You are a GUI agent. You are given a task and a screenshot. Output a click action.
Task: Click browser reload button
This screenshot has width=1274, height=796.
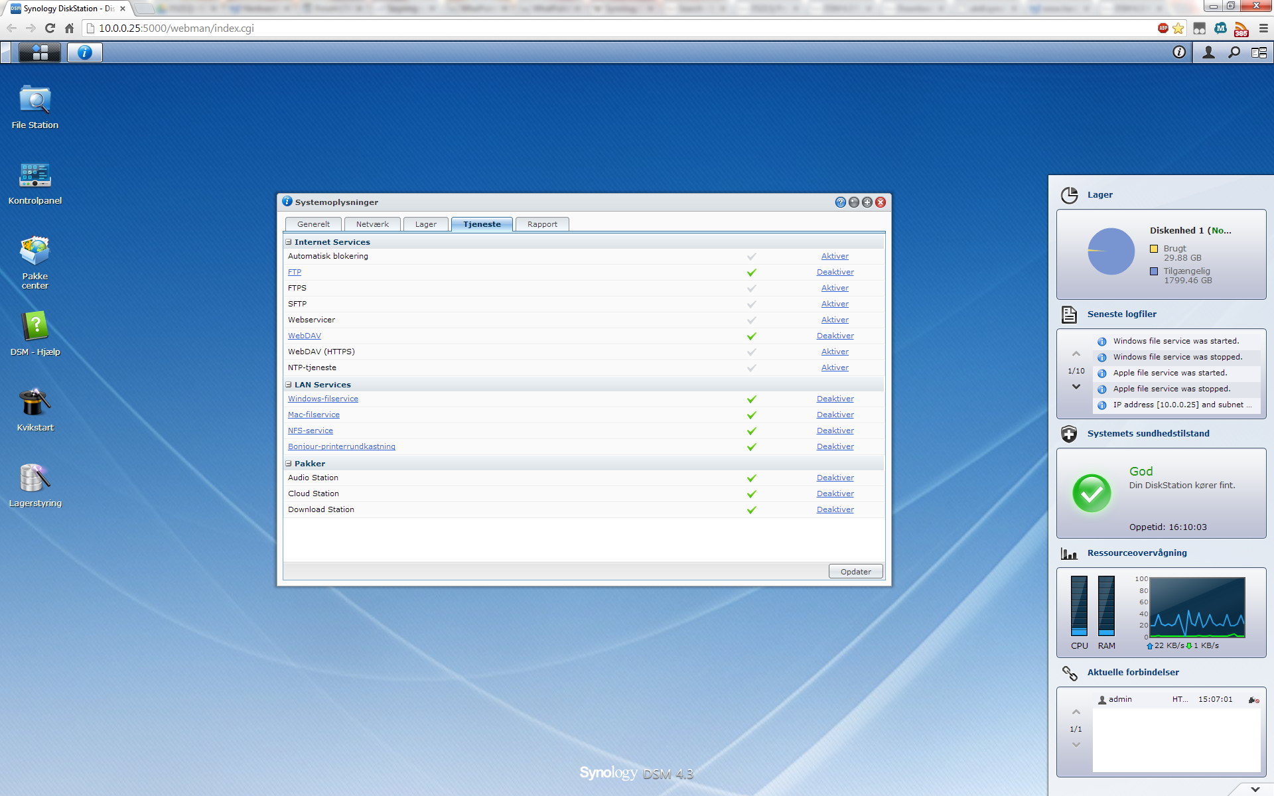(50, 28)
